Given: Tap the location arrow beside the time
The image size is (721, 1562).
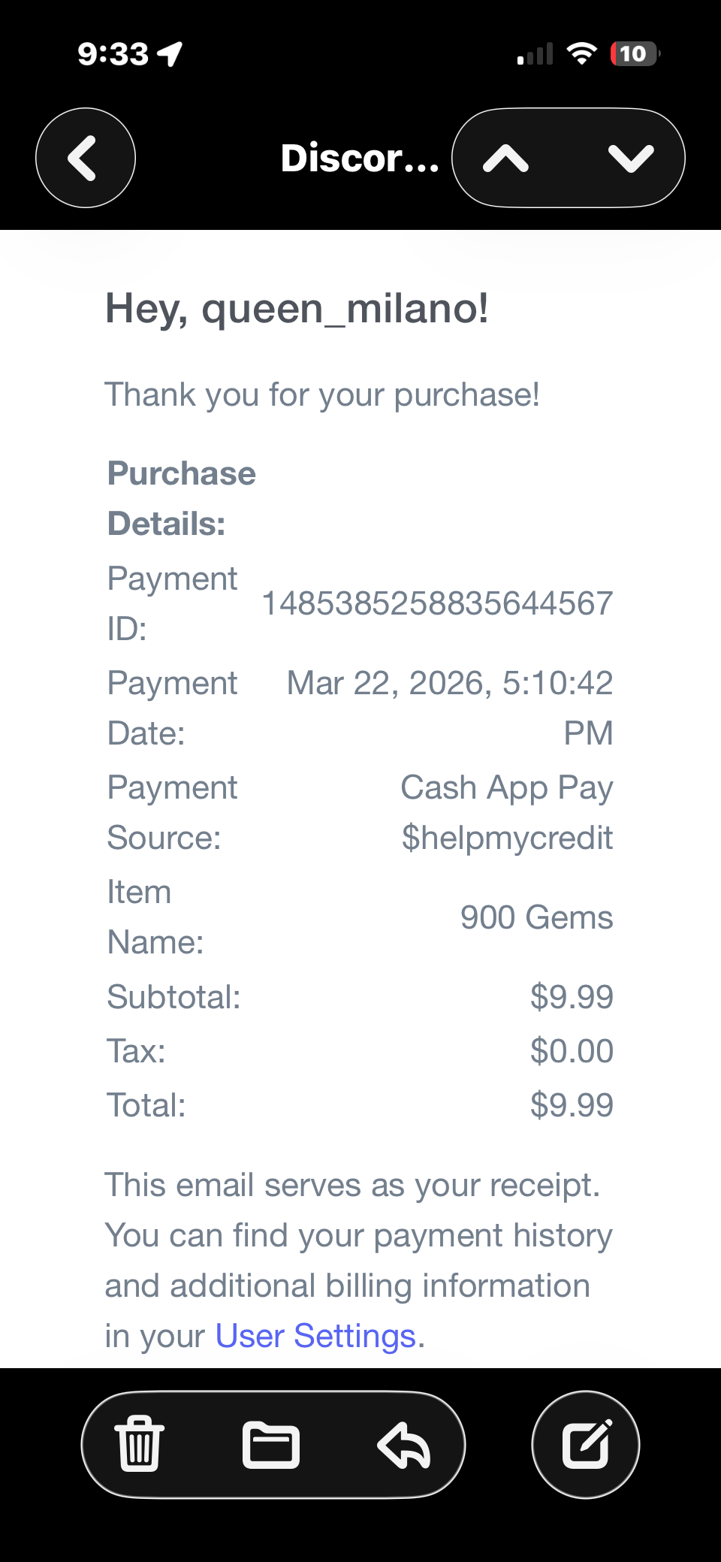Looking at the screenshot, I should click(x=170, y=54).
